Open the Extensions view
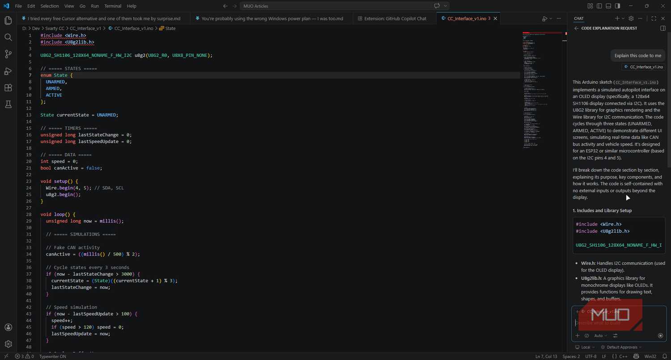 tap(8, 88)
